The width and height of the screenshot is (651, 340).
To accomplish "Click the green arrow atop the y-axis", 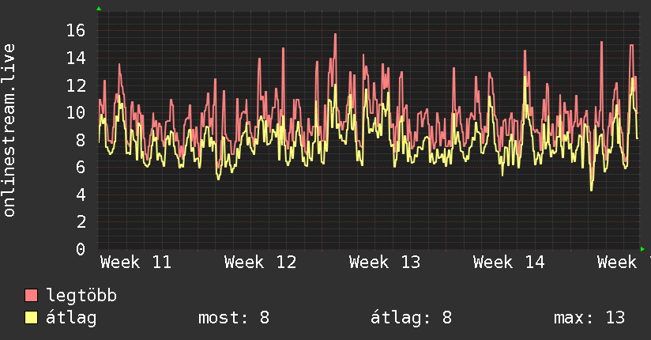I will click(x=99, y=9).
